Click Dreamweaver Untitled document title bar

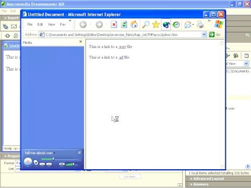pyautogui.click(x=12, y=46)
